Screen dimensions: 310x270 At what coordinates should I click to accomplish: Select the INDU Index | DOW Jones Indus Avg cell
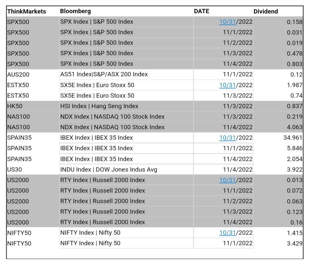(109, 169)
